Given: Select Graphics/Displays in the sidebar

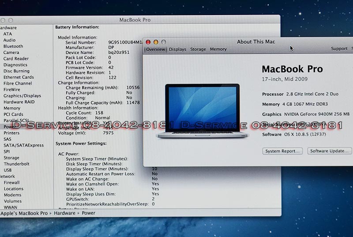Looking at the screenshot, I should 22,96.
